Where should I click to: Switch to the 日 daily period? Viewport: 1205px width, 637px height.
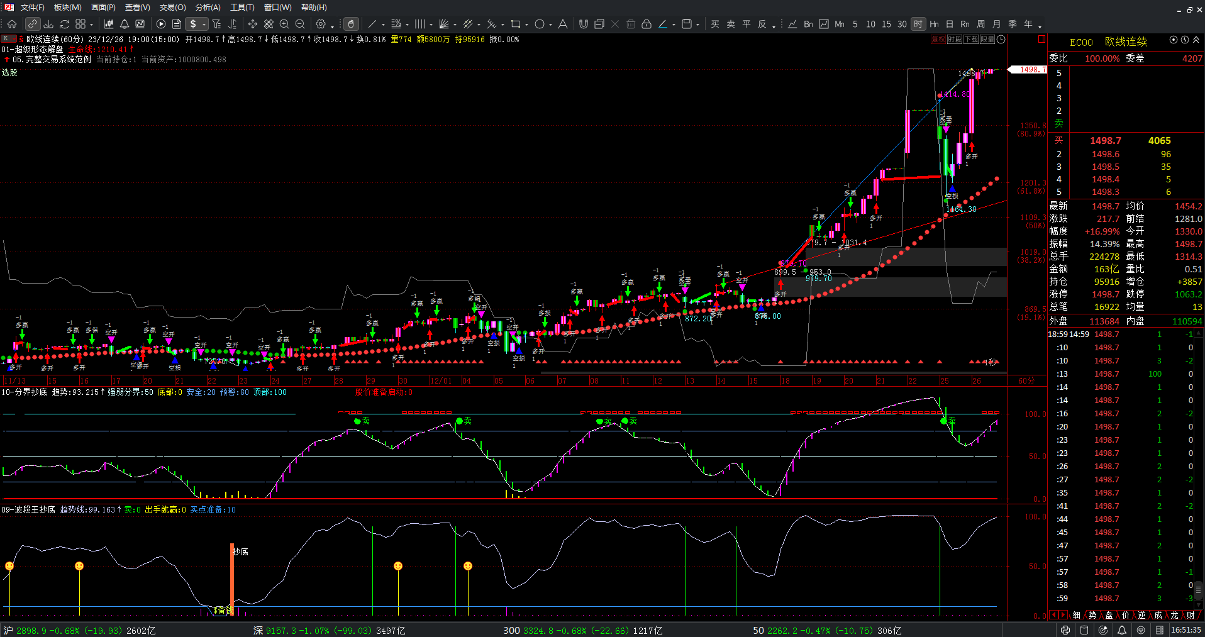point(950,24)
